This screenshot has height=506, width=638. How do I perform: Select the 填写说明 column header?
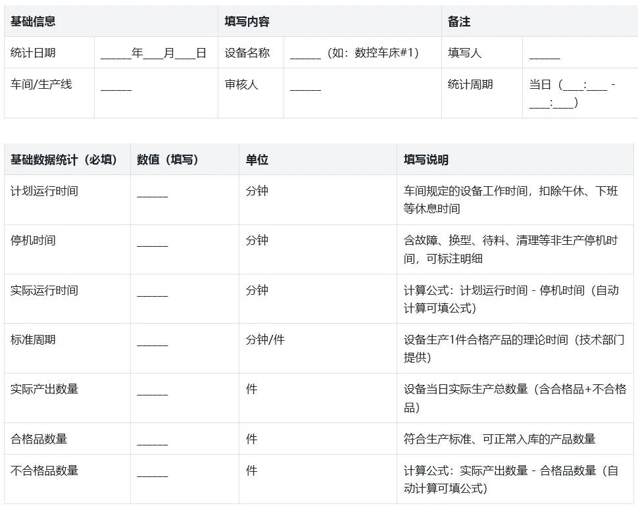(426, 160)
